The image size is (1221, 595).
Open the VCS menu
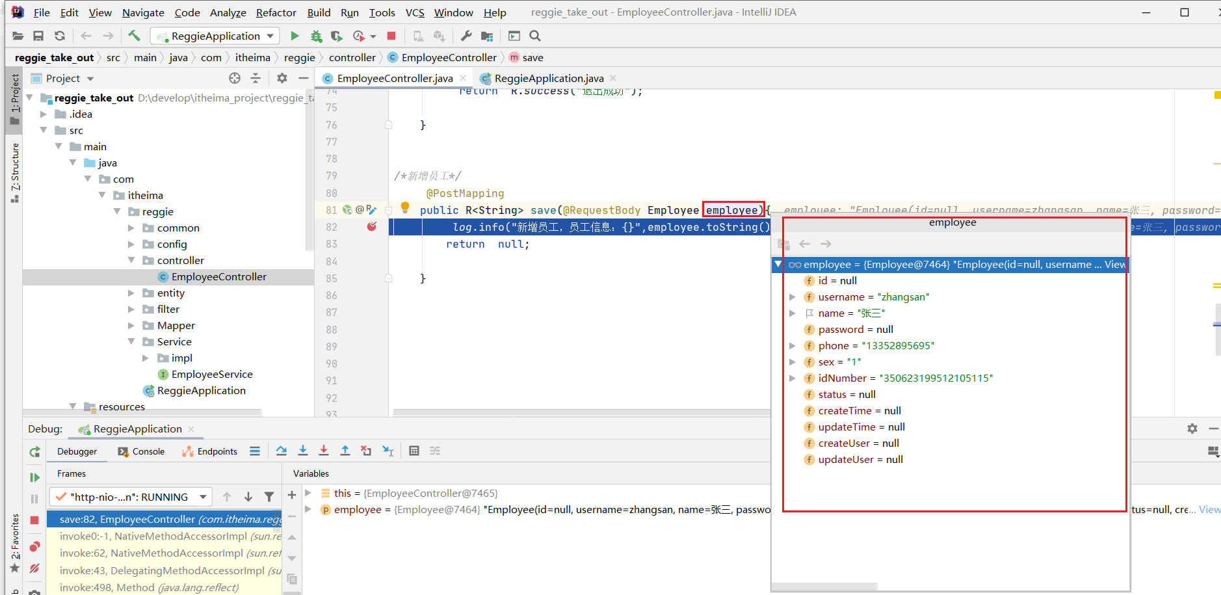pos(415,12)
